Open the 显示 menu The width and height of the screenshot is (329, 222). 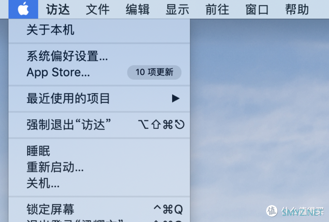pyautogui.click(x=178, y=10)
